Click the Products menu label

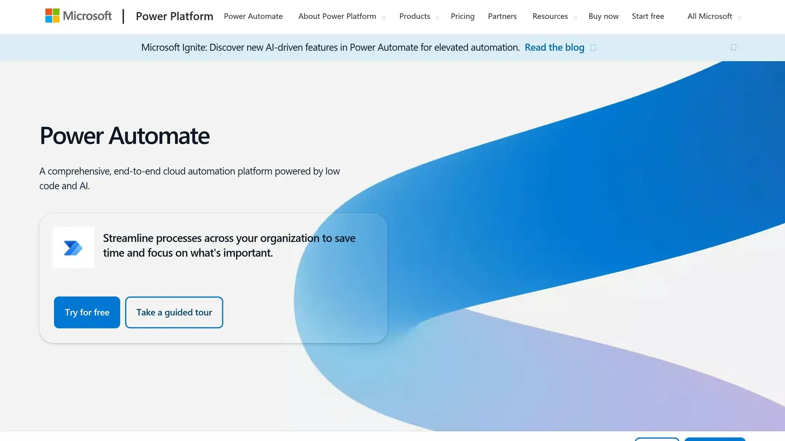(x=415, y=16)
